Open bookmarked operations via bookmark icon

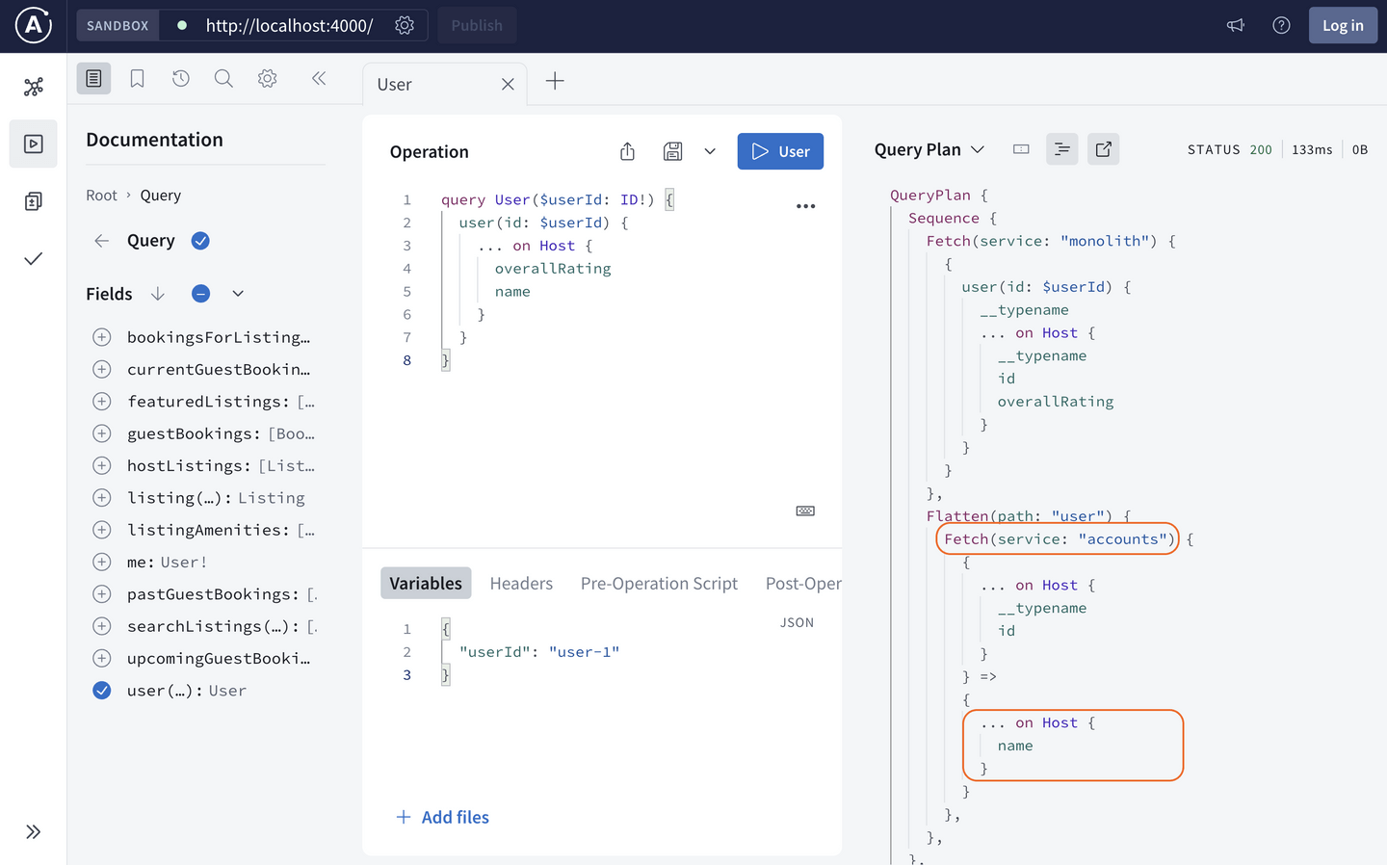[137, 78]
